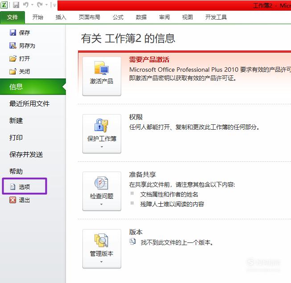Image resolution: width=291 pixels, height=283 pixels.
Task: Click text 任何人都能打开、复制和更改此工作簿的任何部分。
Action: pyautogui.click(x=194, y=127)
